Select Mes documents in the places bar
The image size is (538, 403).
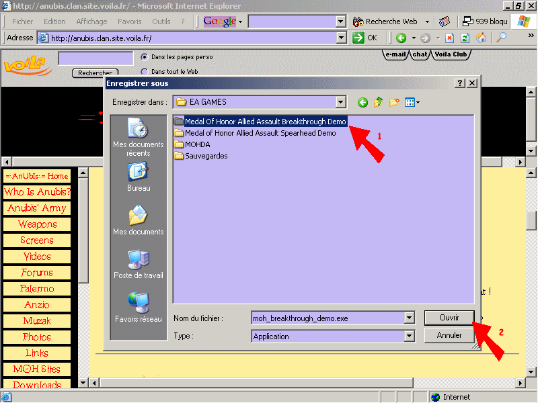pyautogui.click(x=139, y=221)
